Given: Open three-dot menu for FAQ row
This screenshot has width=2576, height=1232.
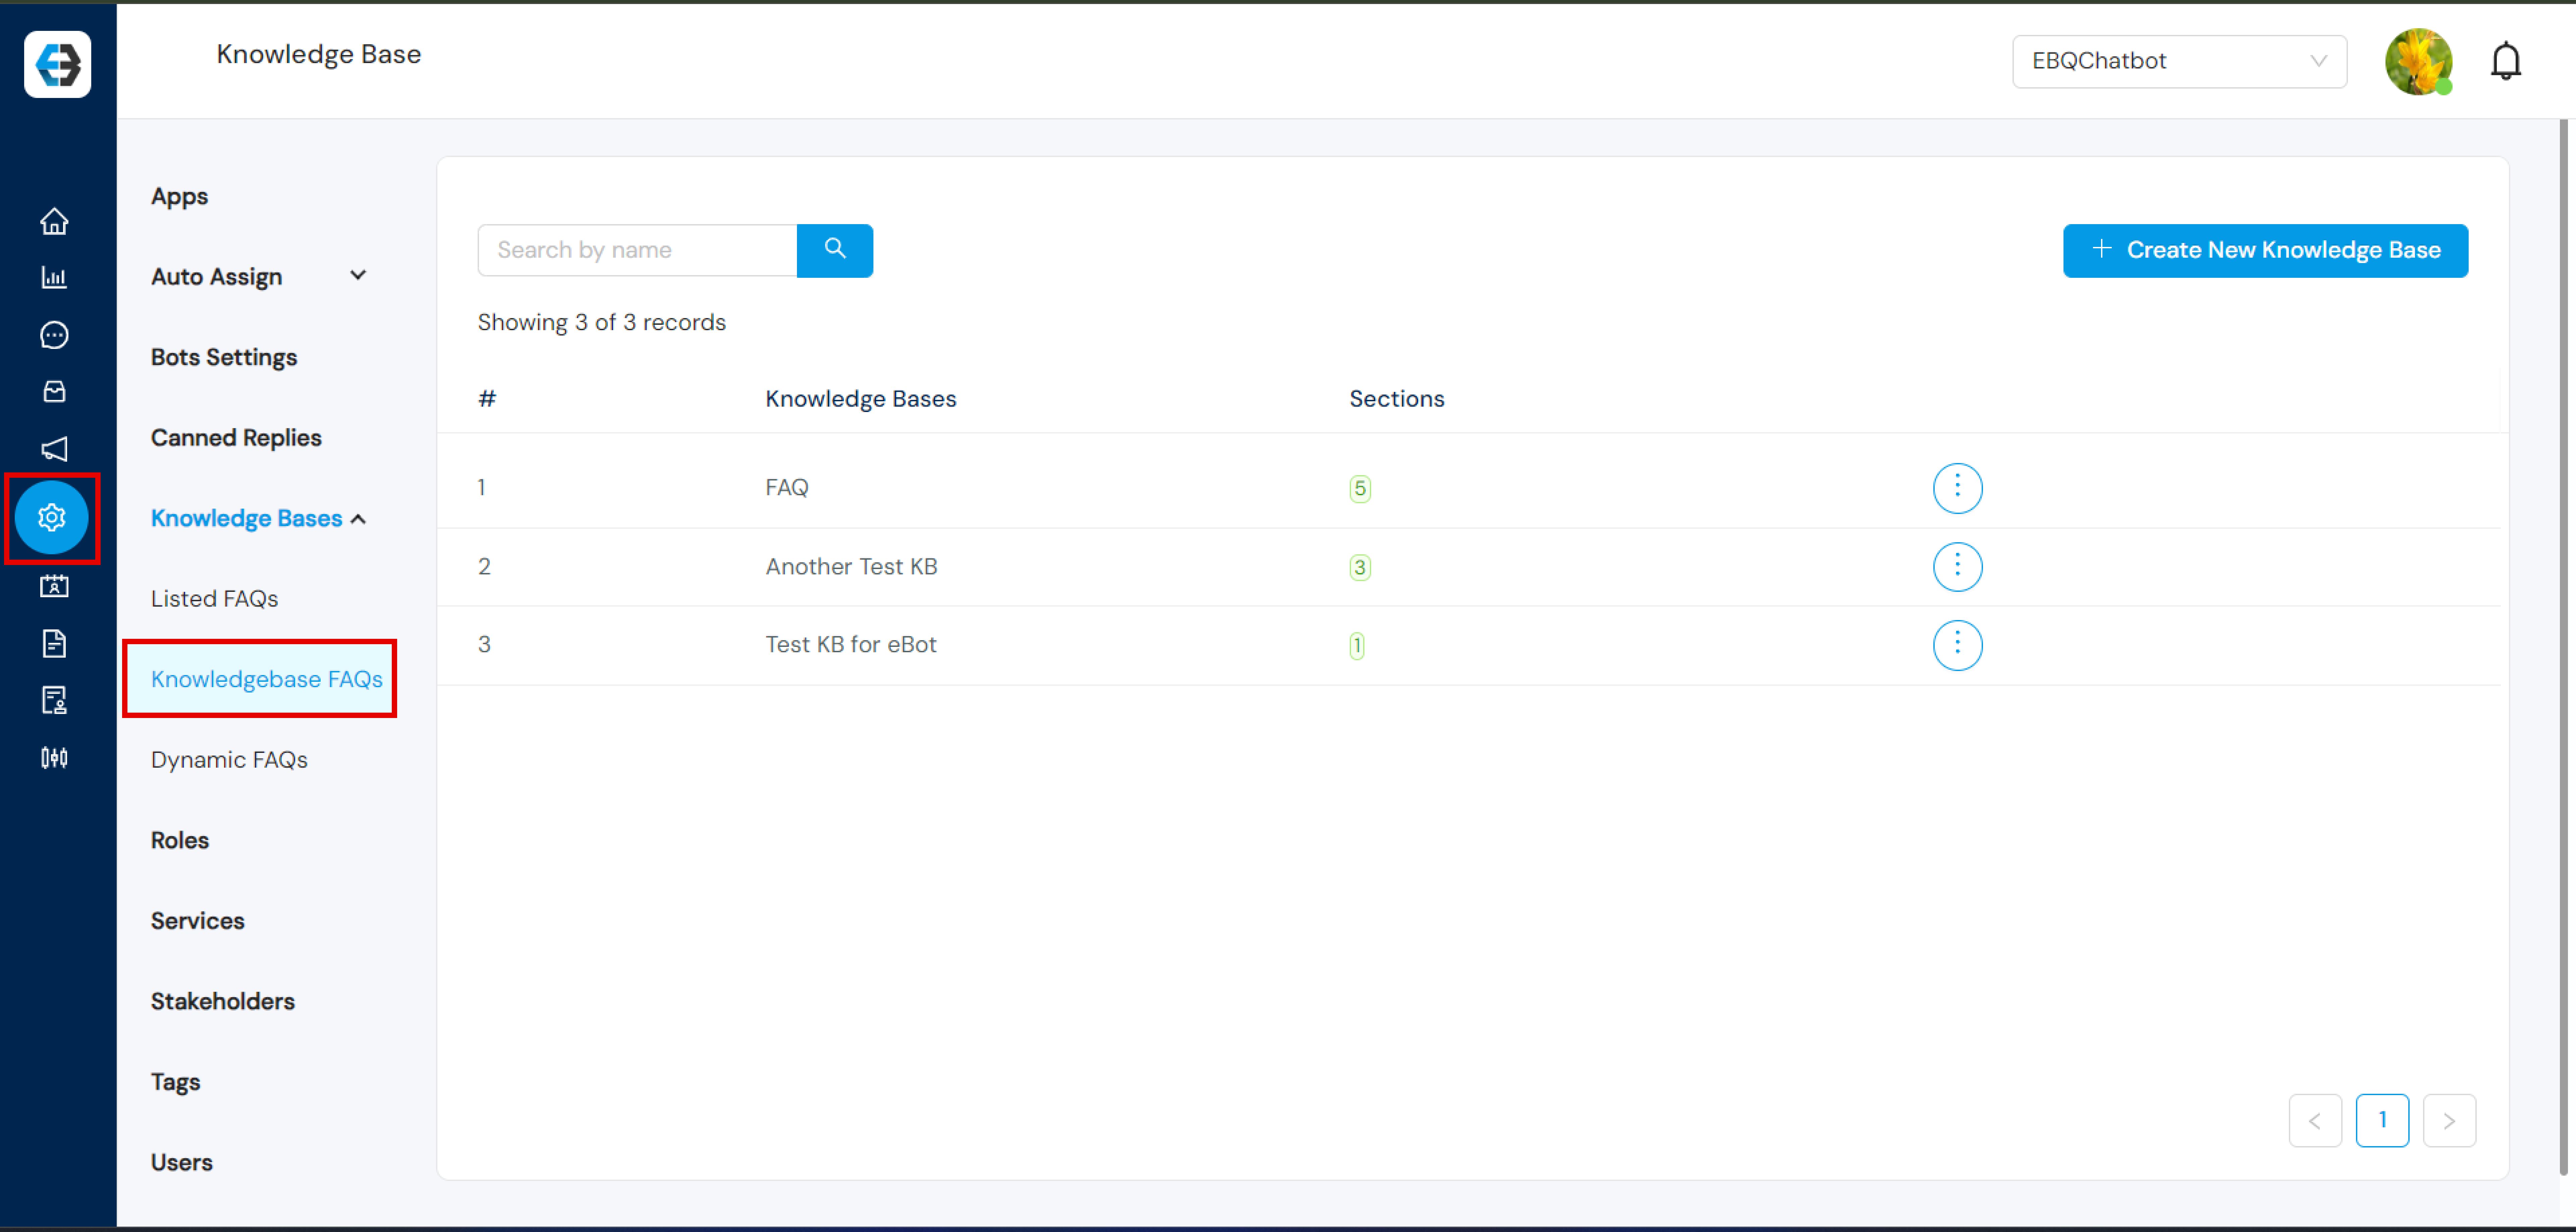Looking at the screenshot, I should [x=1957, y=488].
